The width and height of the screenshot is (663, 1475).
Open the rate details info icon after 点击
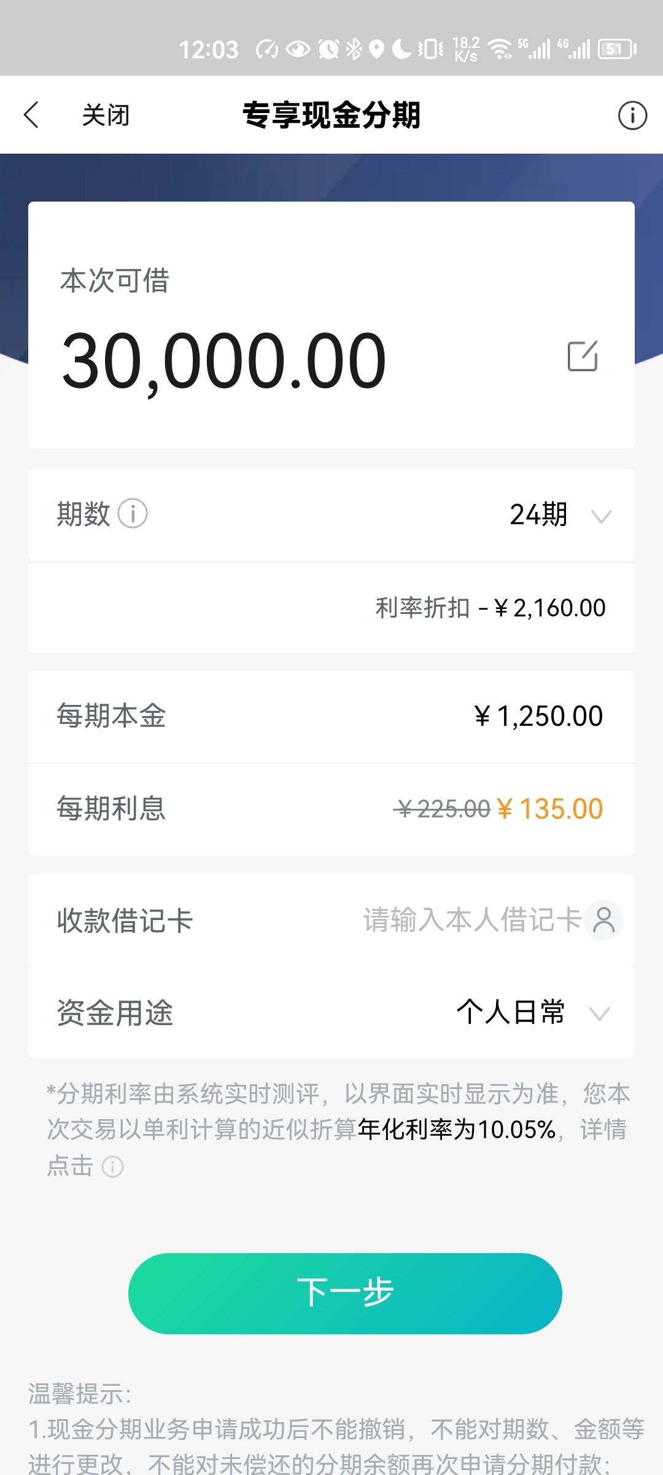(x=112, y=1166)
